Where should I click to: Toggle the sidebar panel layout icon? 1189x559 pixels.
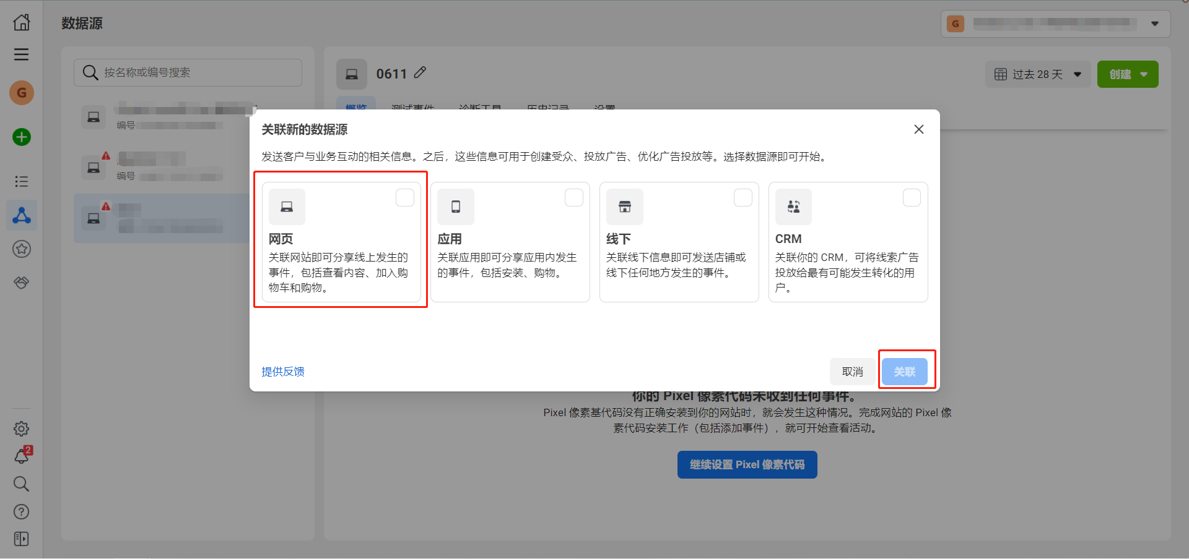point(22,539)
